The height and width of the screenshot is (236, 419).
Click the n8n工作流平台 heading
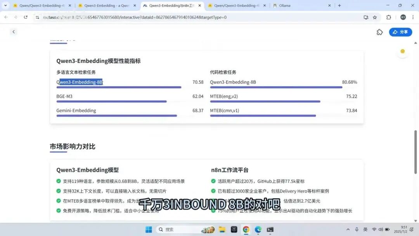(x=230, y=170)
